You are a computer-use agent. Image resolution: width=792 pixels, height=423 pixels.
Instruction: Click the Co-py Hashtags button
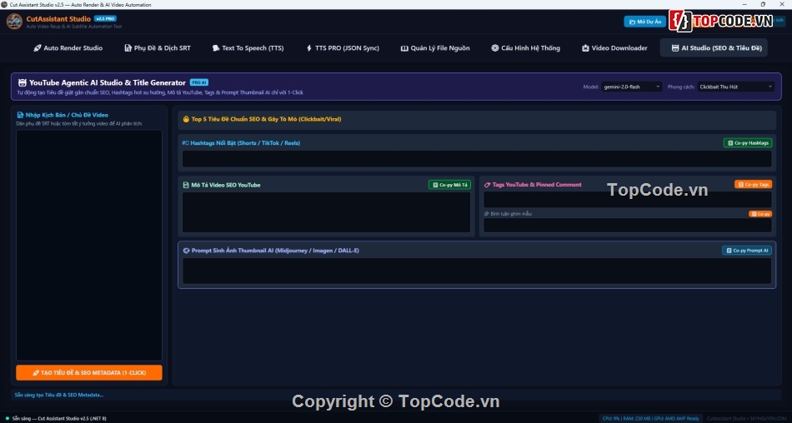(x=748, y=143)
